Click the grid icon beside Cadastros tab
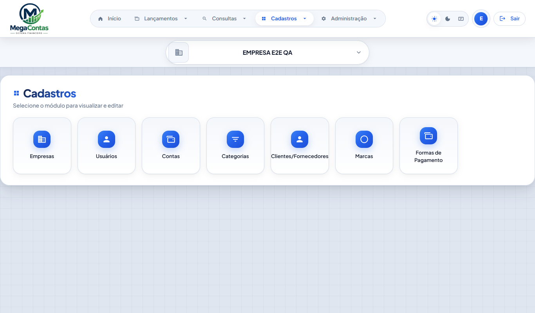This screenshot has height=313, width=535. coord(264,19)
